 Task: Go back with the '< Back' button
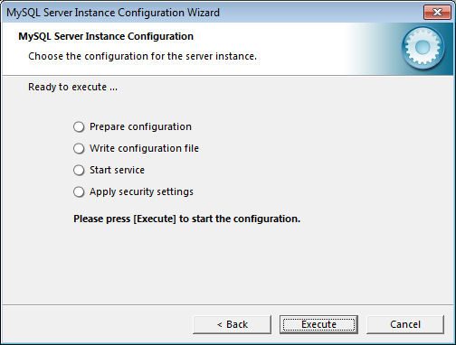point(233,324)
